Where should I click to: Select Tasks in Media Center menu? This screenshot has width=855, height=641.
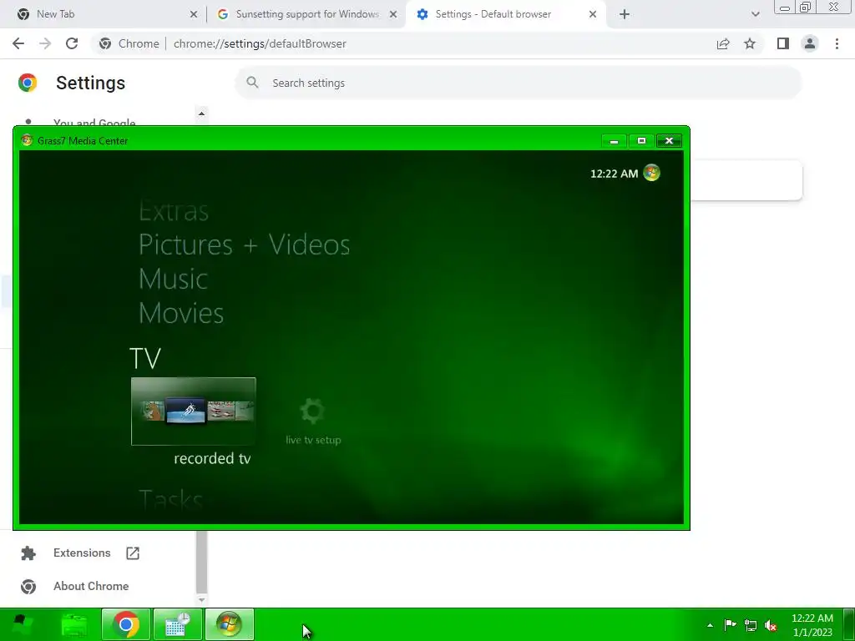170,499
